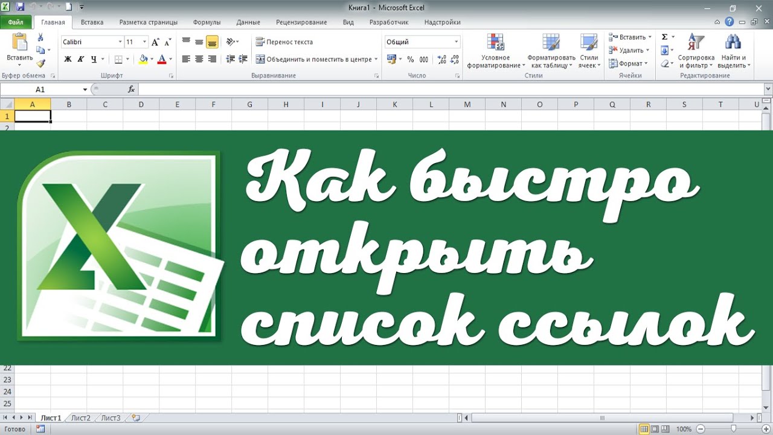Apply the red font color A

[x=161, y=59]
